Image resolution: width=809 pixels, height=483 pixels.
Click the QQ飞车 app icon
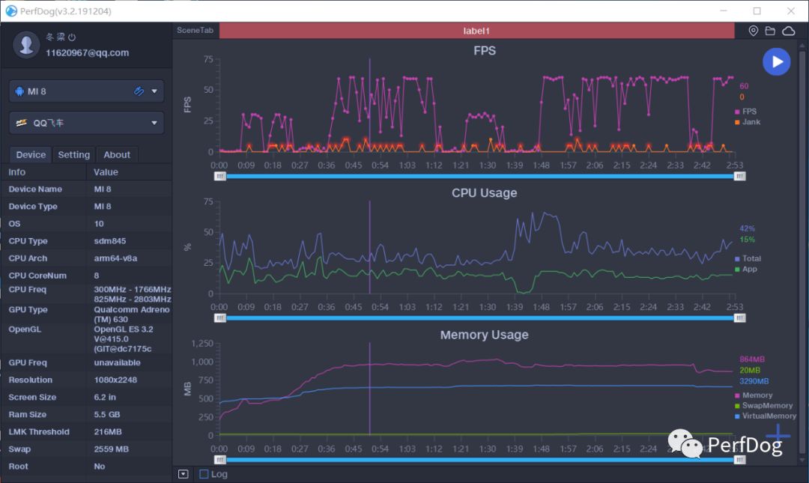[x=21, y=123]
